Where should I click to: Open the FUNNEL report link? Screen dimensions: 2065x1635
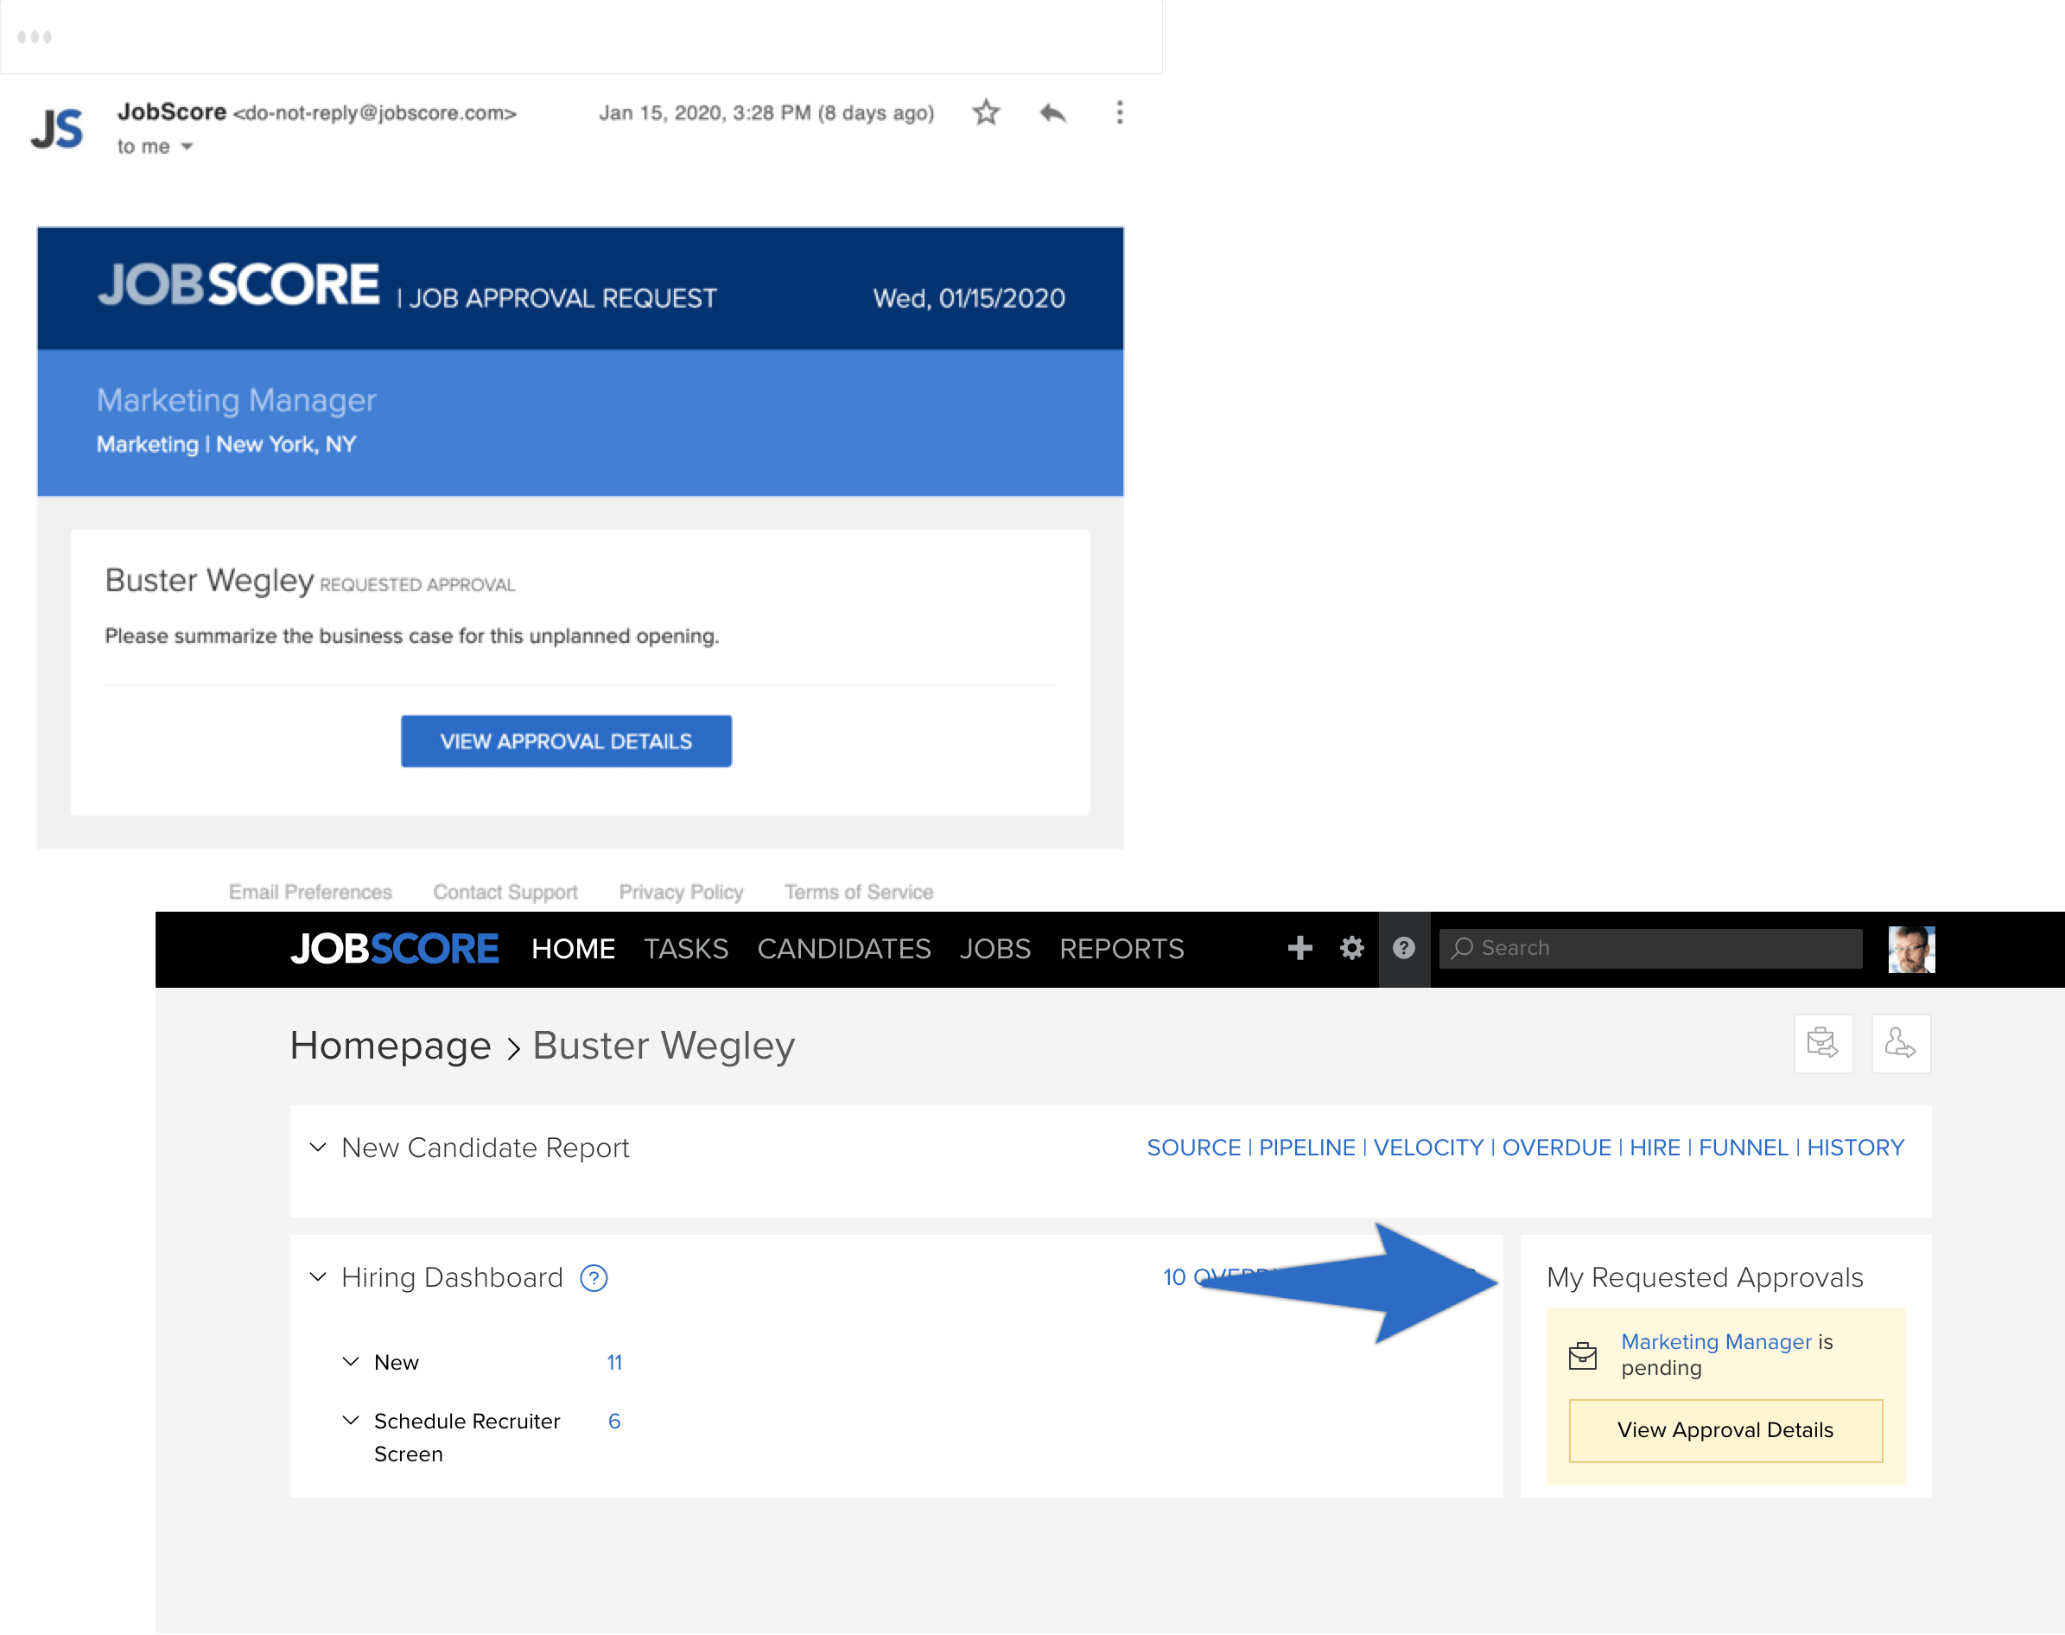coord(1743,1148)
